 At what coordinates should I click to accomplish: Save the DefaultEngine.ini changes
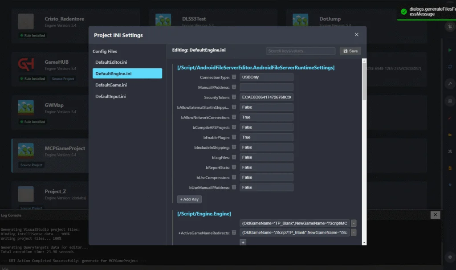pos(350,51)
